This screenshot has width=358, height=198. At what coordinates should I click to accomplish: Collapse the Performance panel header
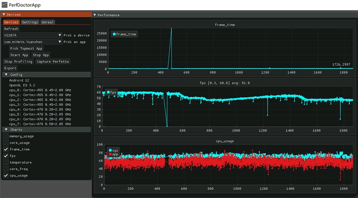[95, 15]
